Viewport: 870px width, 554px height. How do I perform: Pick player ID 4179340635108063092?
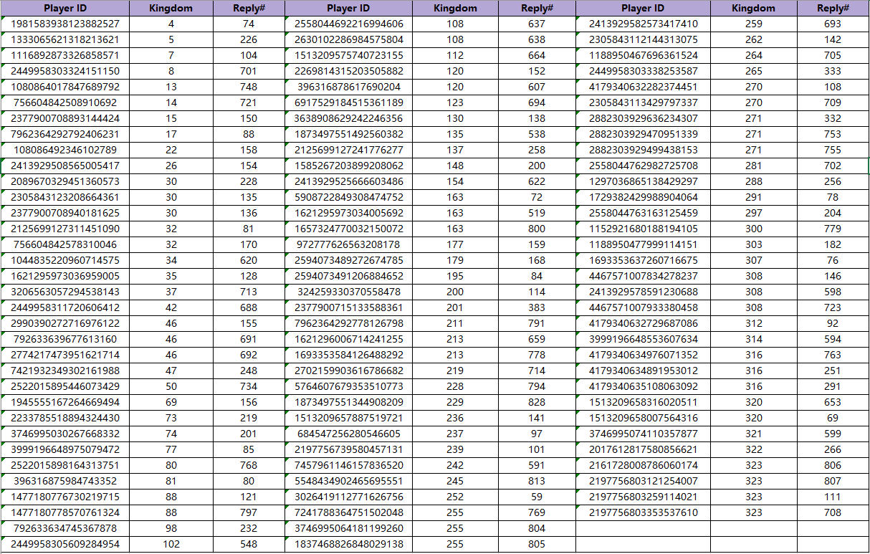point(643,387)
